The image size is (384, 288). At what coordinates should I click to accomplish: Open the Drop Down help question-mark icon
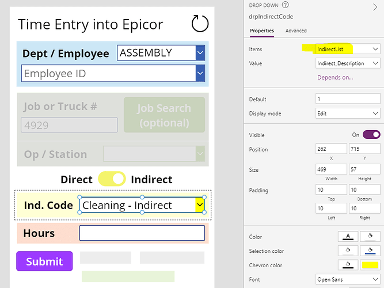pos(286,5)
